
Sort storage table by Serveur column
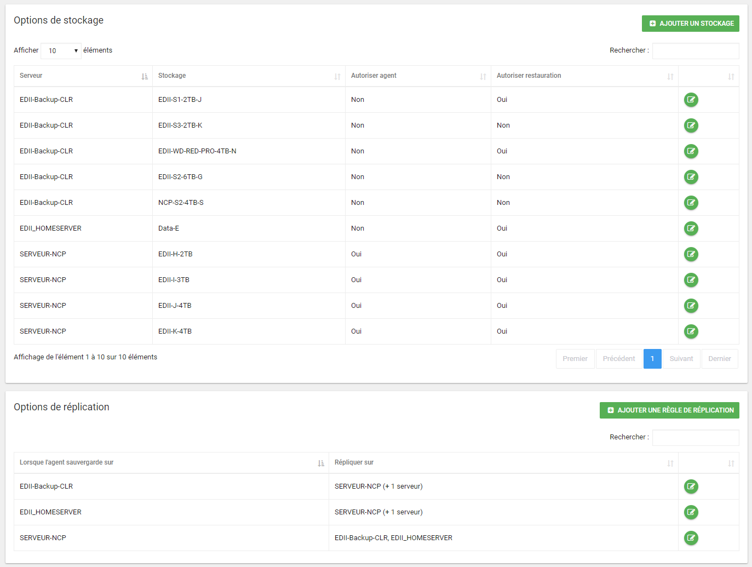tap(83, 76)
